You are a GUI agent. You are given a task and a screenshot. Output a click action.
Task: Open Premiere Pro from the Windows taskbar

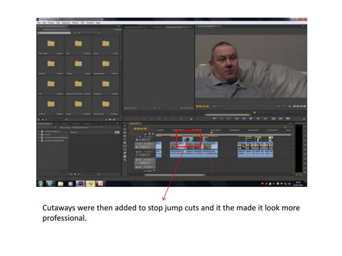[80, 183]
